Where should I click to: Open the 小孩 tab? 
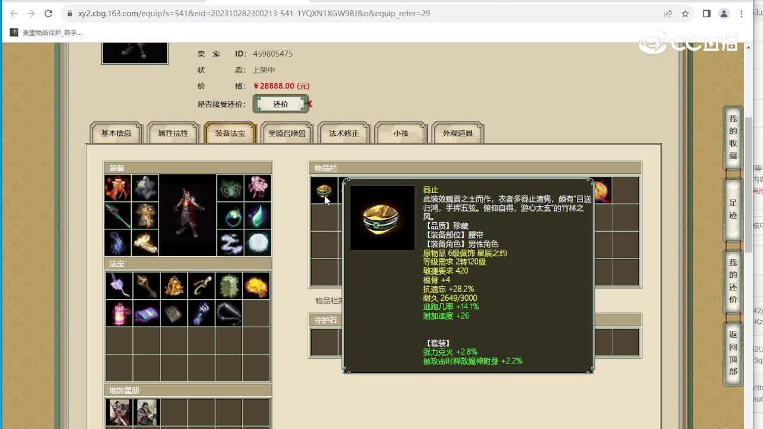401,133
